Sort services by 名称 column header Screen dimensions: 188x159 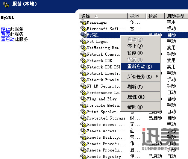(x=103, y=16)
